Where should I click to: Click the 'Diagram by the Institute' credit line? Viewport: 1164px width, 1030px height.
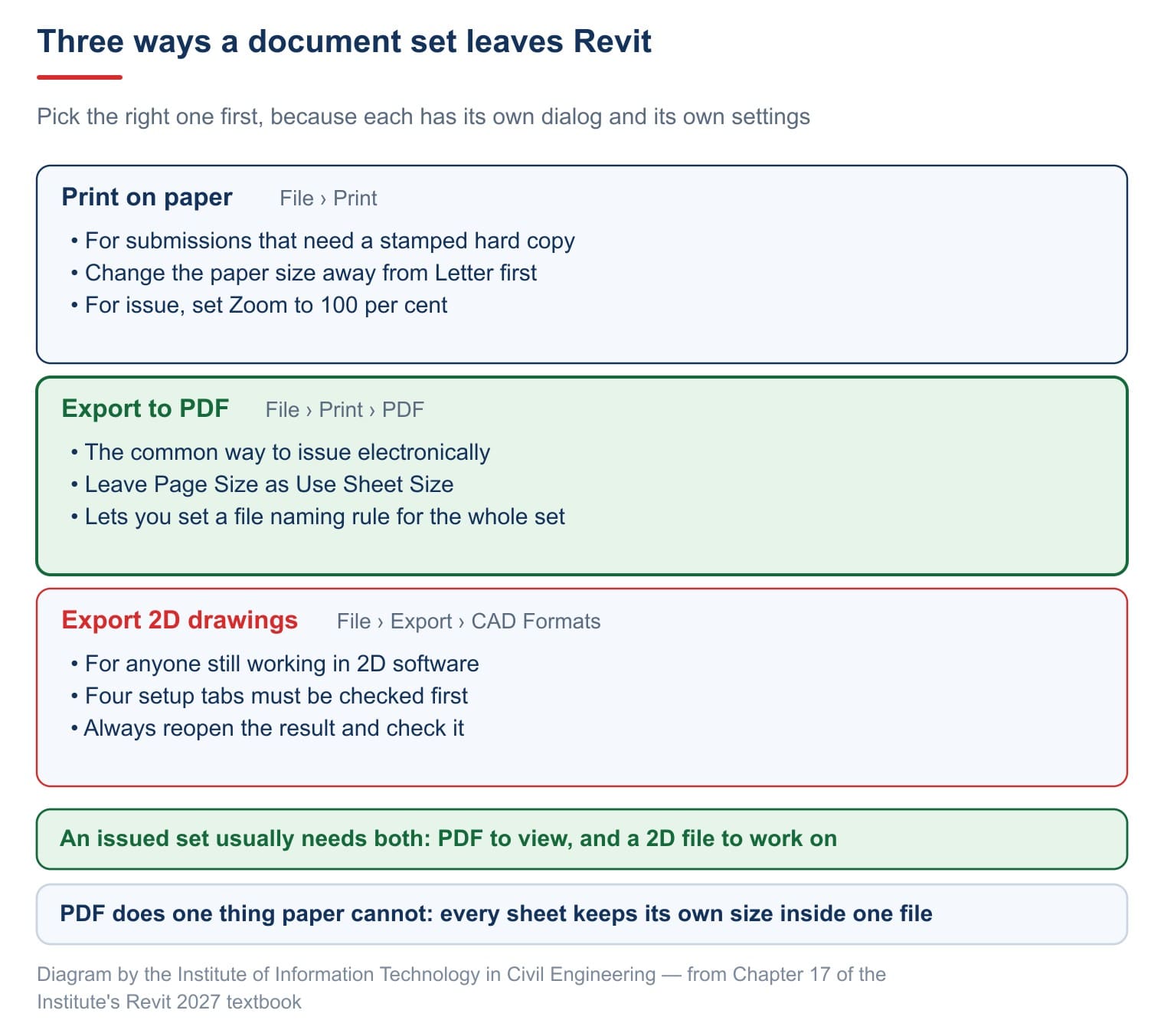coord(462,988)
